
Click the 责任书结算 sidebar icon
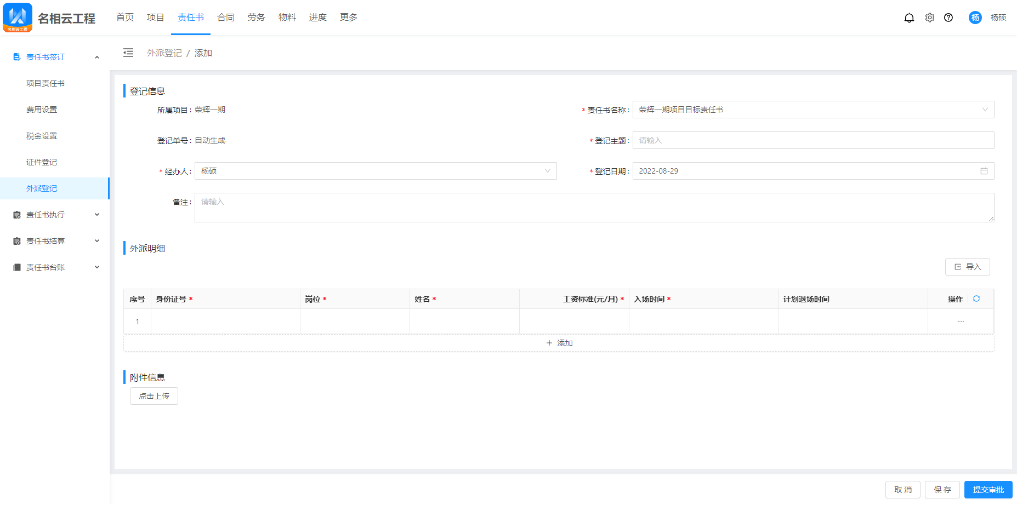(17, 241)
